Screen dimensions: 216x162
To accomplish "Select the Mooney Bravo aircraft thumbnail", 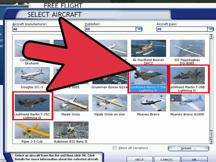I will (148, 103).
